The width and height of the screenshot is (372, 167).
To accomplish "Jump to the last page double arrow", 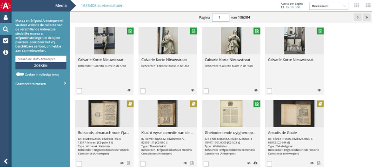I will coord(366,17).
